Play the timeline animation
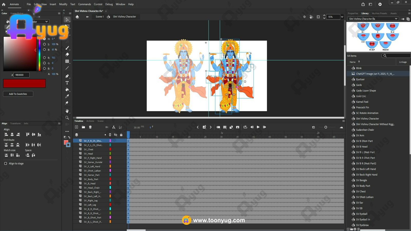This screenshot has width=411, height=231. point(258,127)
